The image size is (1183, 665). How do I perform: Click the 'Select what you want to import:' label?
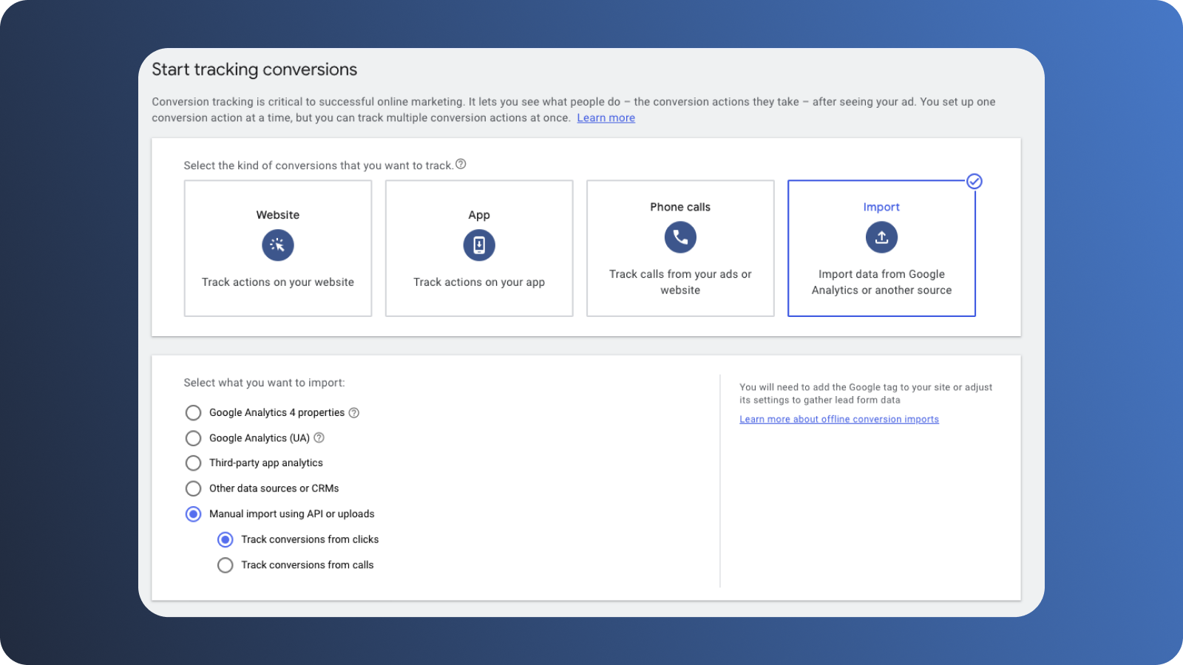[x=264, y=383]
